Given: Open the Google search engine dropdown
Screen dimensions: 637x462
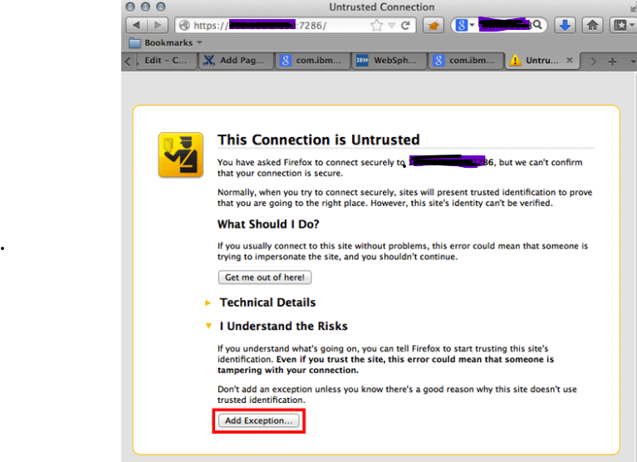Looking at the screenshot, I should click(465, 25).
